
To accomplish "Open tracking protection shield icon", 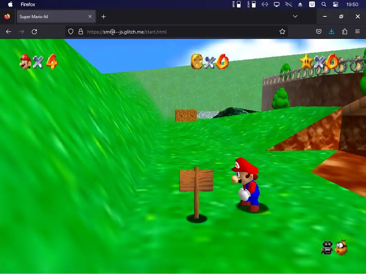I will 71,32.
